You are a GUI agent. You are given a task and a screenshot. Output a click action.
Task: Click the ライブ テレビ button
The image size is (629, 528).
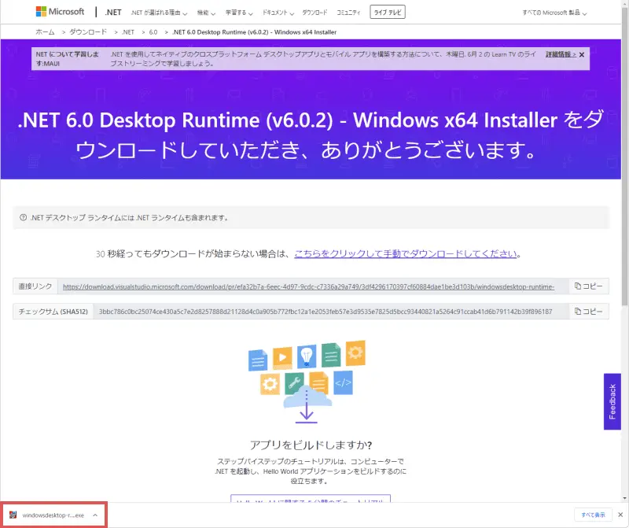[x=388, y=13]
